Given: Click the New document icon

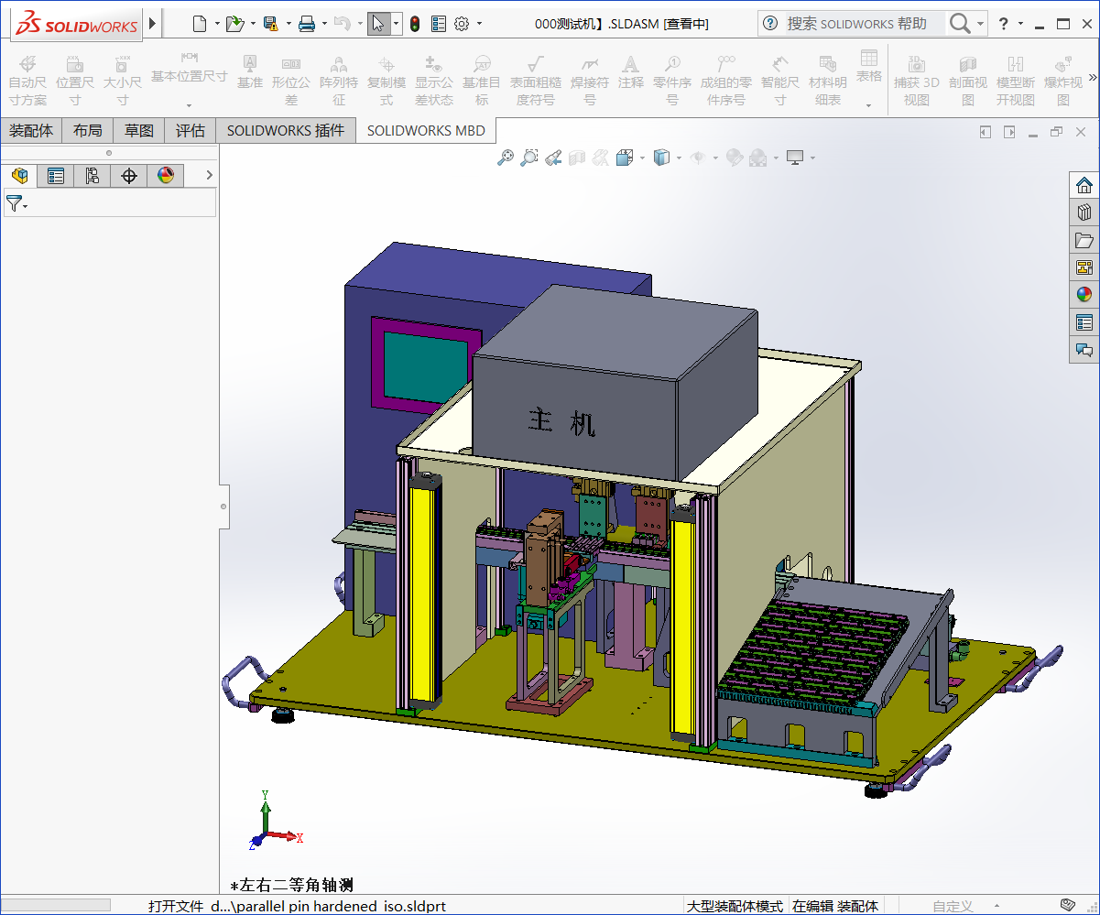Looking at the screenshot, I should pos(199,24).
